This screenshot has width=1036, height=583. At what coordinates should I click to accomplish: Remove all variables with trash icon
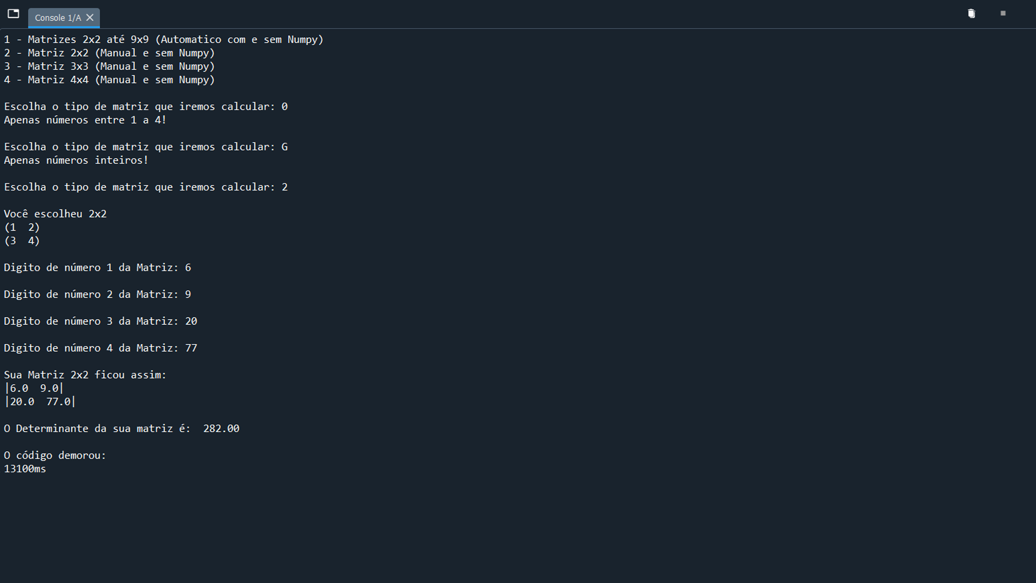[971, 14]
